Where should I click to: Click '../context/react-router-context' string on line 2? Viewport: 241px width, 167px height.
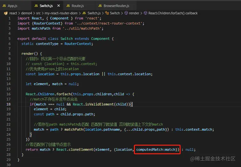(x=108, y=23)
